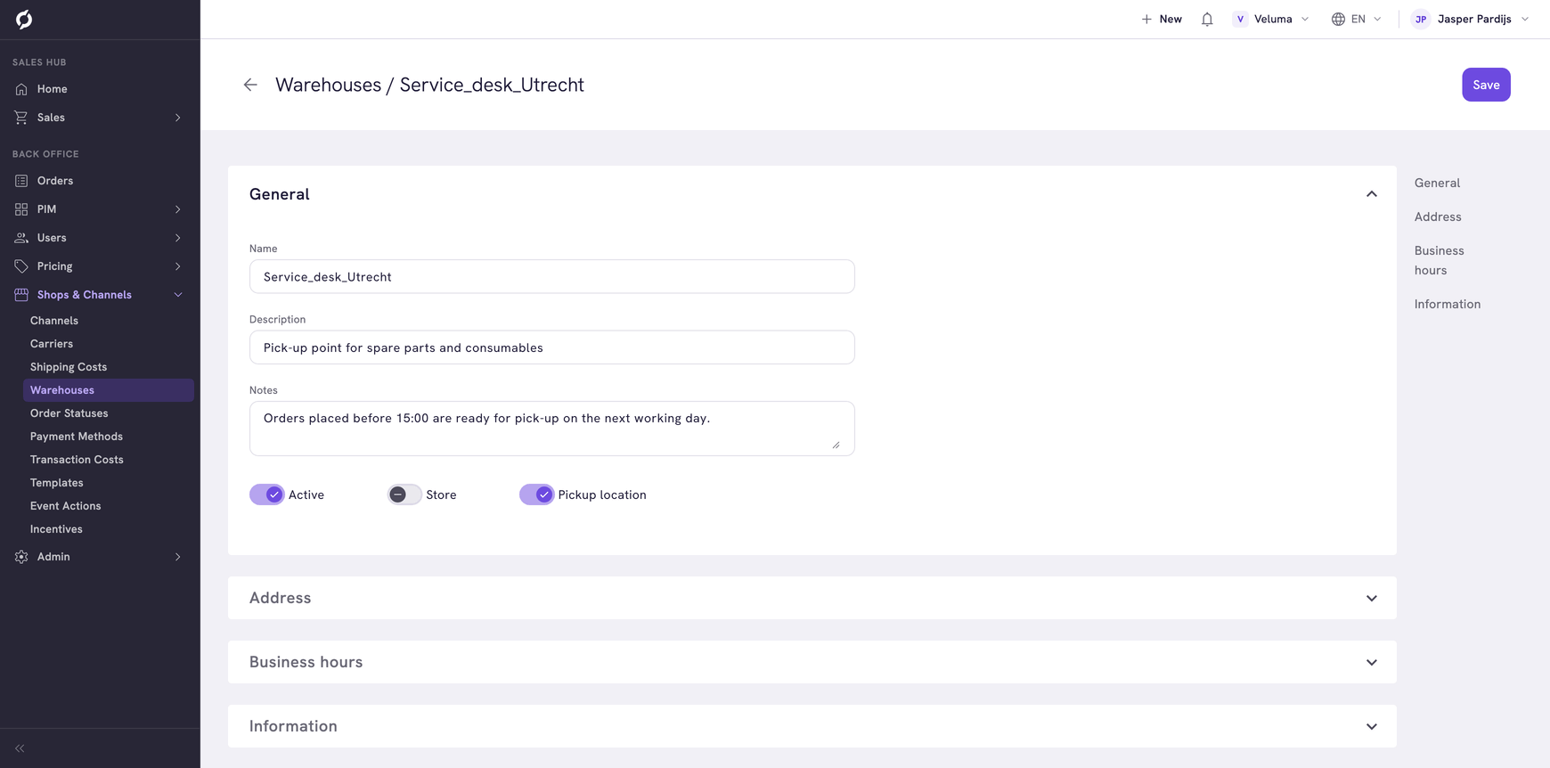The width and height of the screenshot is (1550, 768).
Task: Open Order Statuses in the sidebar
Action: pyautogui.click(x=69, y=413)
